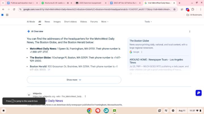Go forward to the next page
This screenshot has width=204, height=114.
8,9
